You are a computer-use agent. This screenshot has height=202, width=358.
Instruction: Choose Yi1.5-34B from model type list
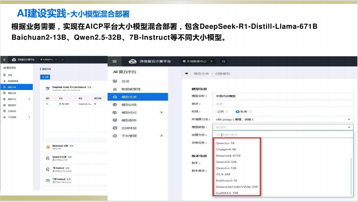point(223,174)
